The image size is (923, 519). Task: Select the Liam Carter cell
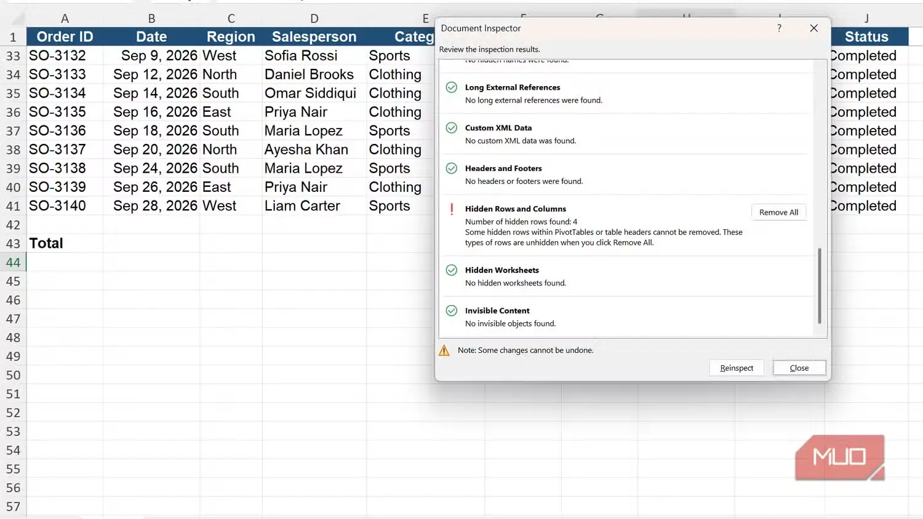click(x=314, y=205)
